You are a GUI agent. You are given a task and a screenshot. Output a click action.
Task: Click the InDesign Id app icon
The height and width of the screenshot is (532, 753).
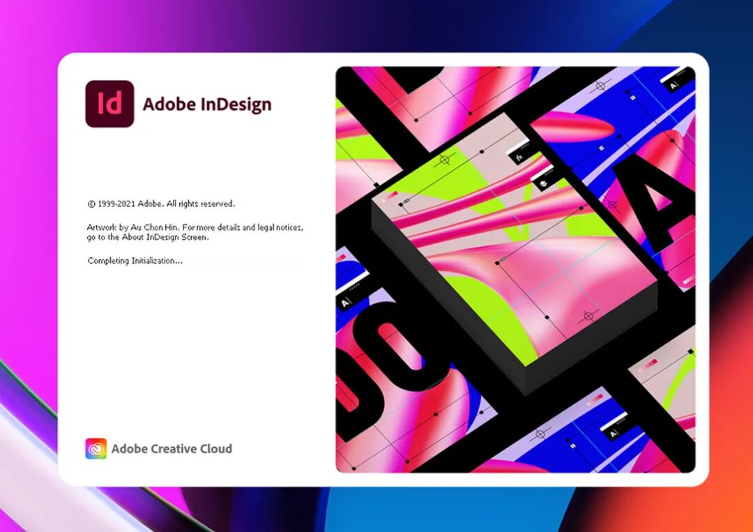pyautogui.click(x=109, y=104)
